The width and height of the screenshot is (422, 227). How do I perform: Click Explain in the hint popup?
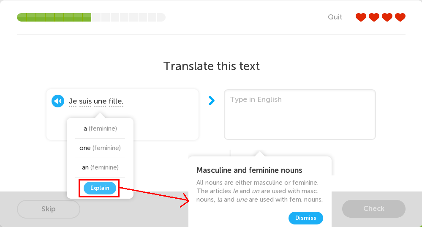click(x=100, y=188)
